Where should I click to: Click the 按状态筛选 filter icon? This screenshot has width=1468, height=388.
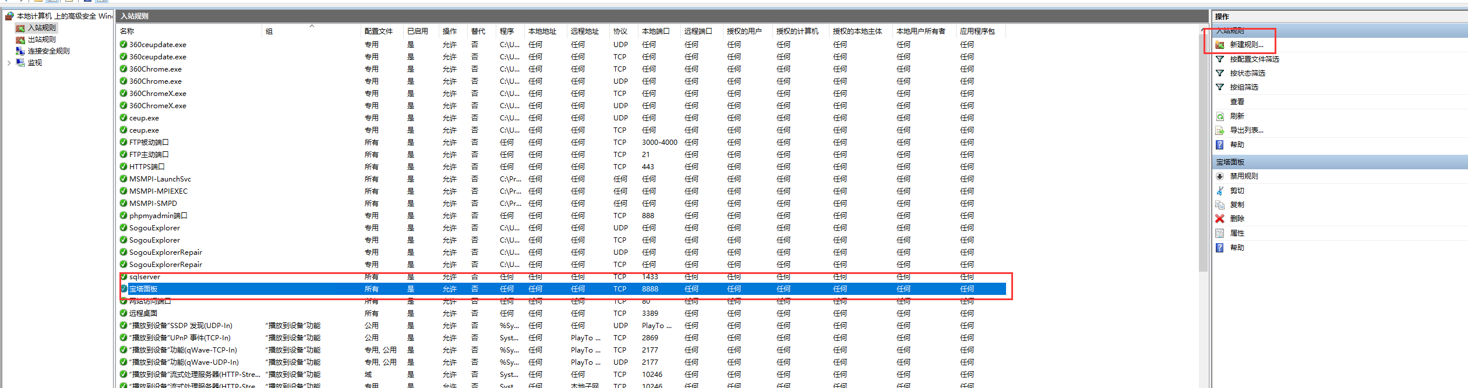1220,73
